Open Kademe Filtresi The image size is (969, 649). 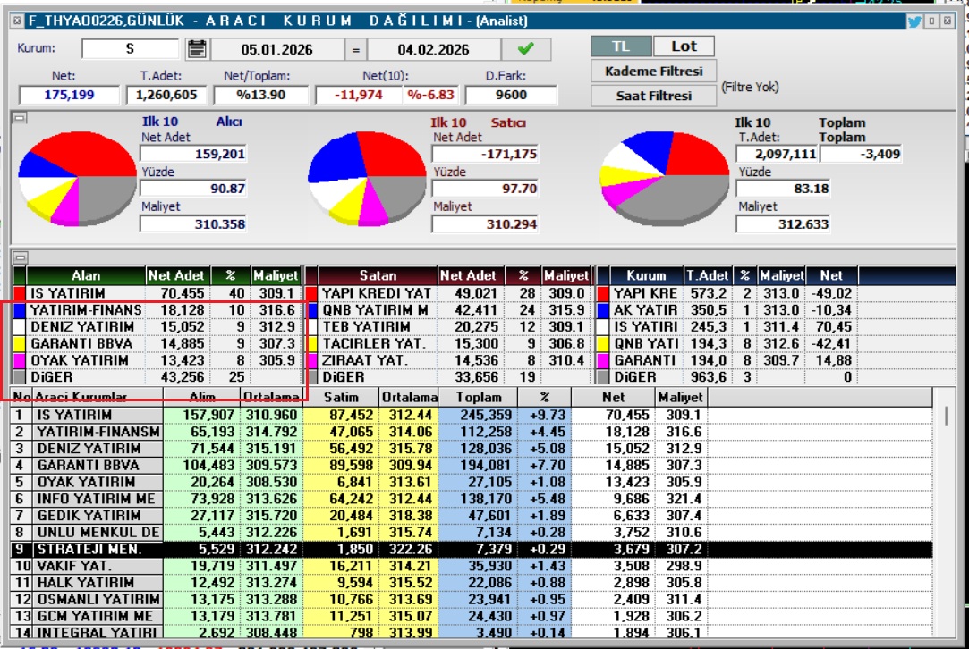click(x=653, y=71)
